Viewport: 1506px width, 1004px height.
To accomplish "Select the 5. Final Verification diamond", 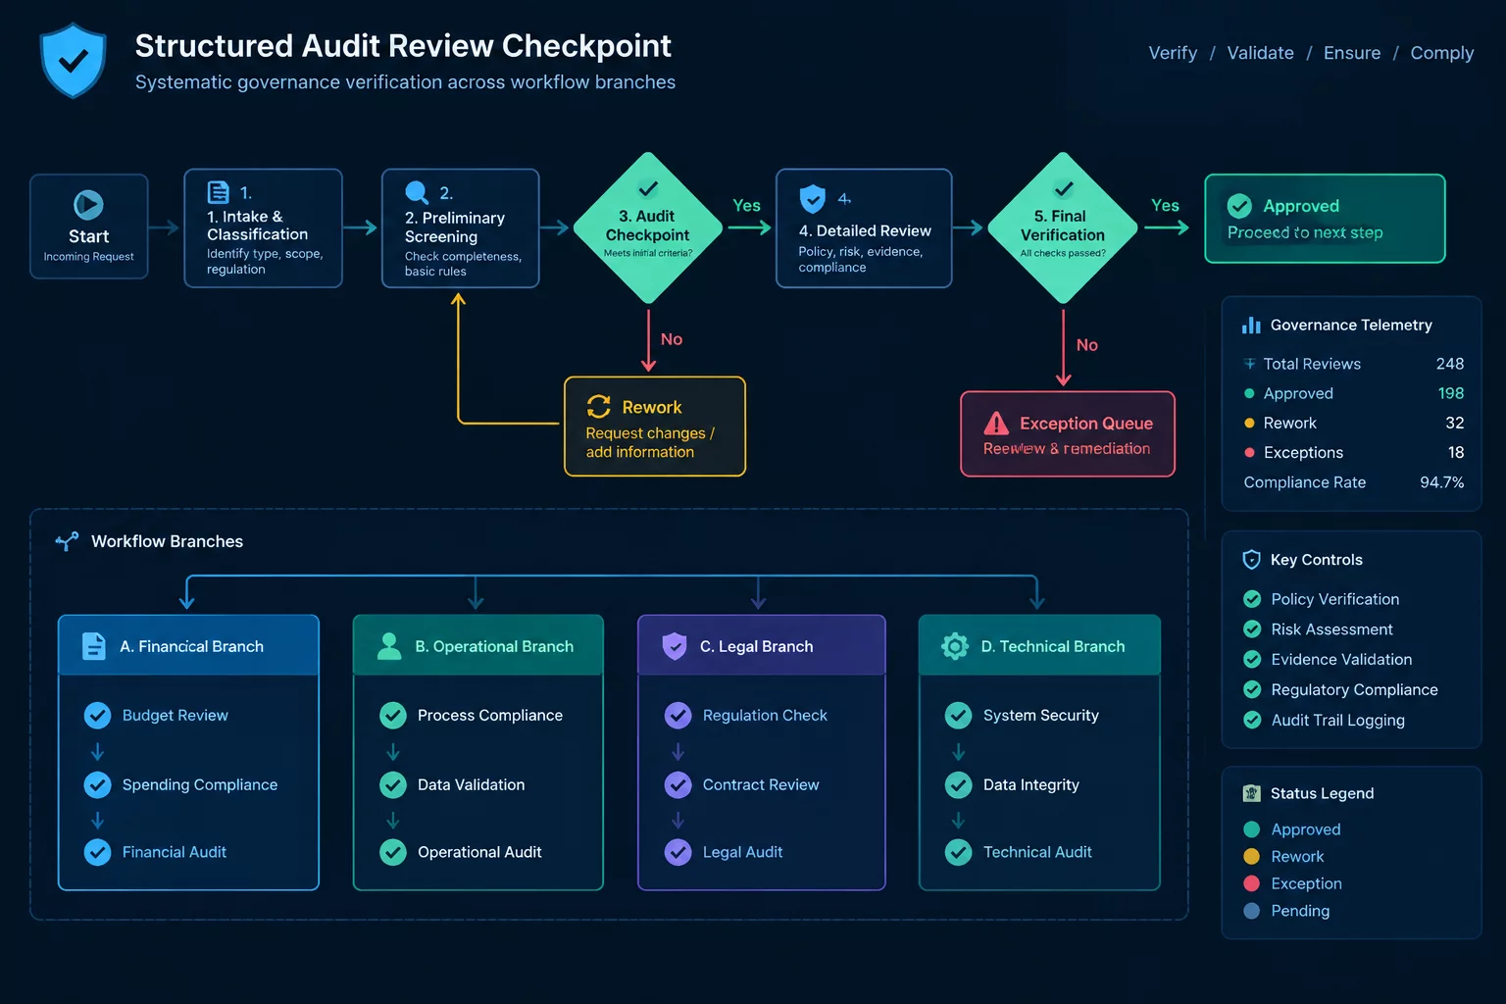I will (x=1063, y=227).
